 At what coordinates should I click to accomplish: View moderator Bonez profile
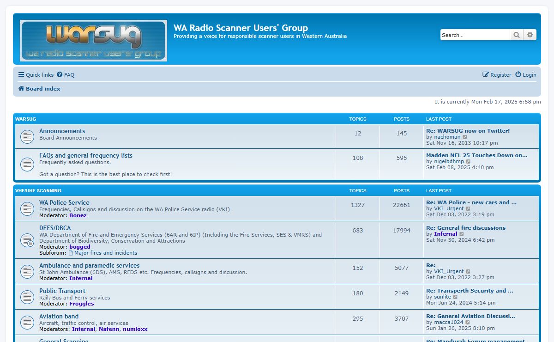(x=78, y=215)
